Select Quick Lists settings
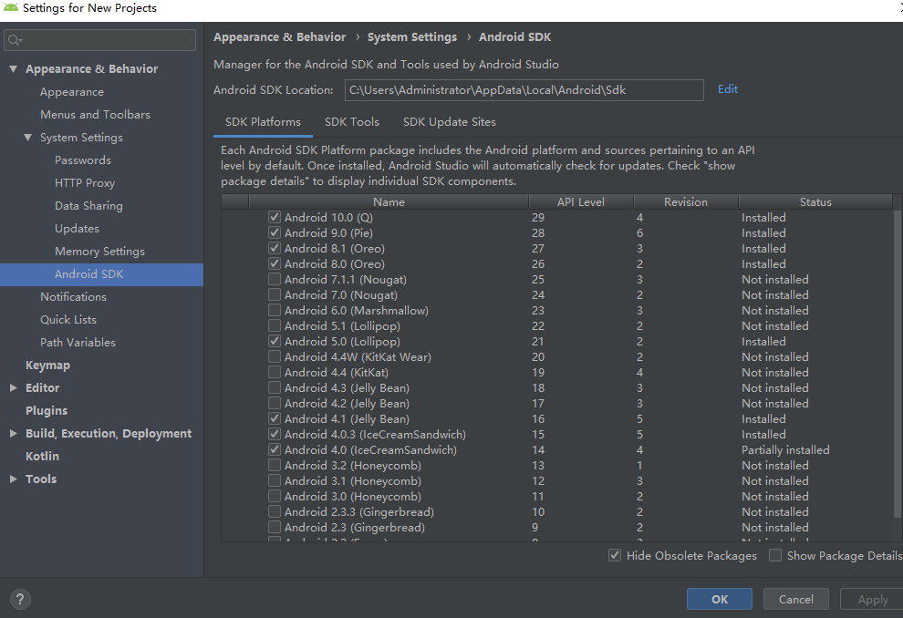903x618 pixels. pos(68,319)
